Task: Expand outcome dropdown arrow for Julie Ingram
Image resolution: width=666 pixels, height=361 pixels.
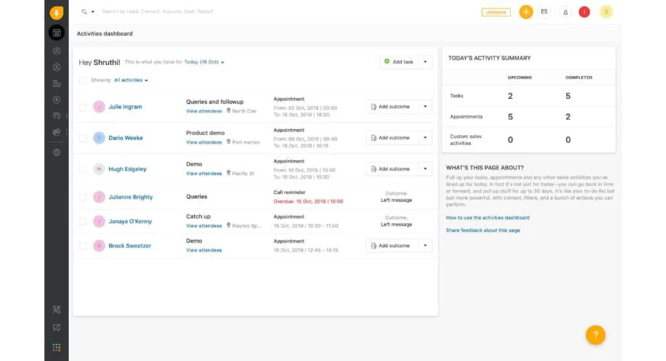Action: point(425,107)
